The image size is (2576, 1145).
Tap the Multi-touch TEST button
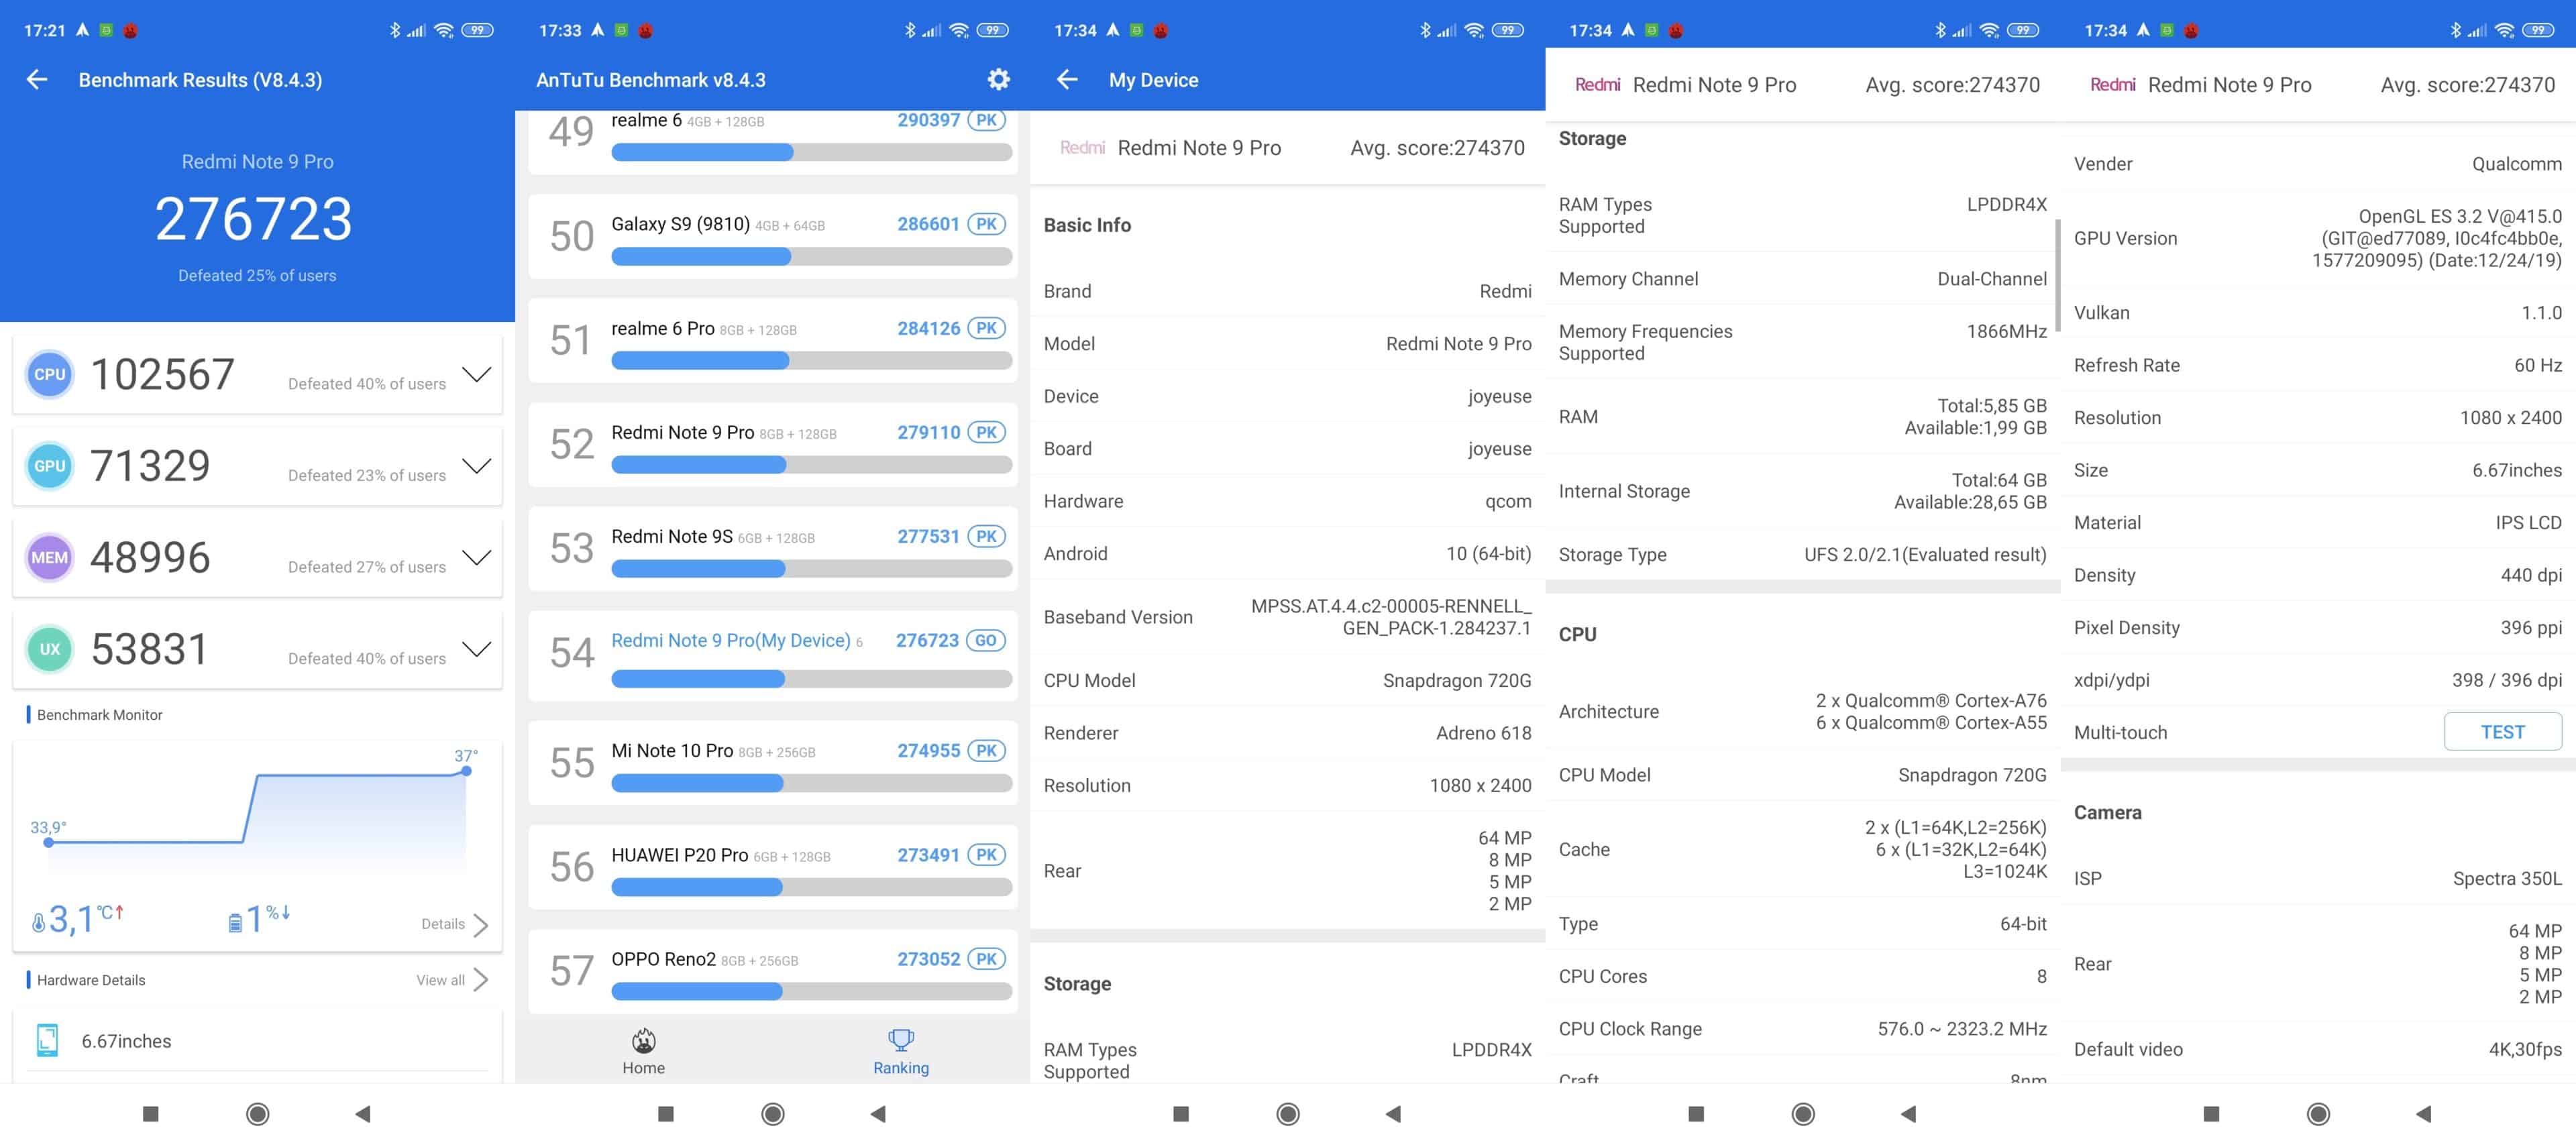[2502, 732]
